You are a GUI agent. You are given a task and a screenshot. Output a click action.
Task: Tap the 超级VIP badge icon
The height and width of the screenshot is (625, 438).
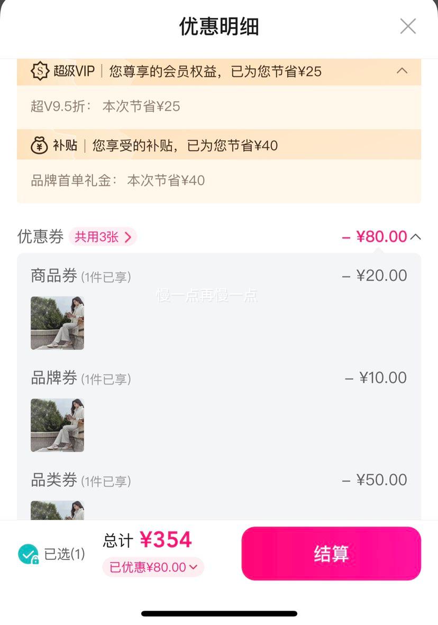[40, 71]
